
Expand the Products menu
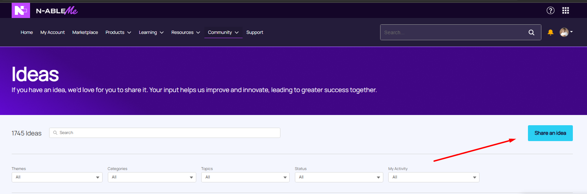pyautogui.click(x=118, y=32)
